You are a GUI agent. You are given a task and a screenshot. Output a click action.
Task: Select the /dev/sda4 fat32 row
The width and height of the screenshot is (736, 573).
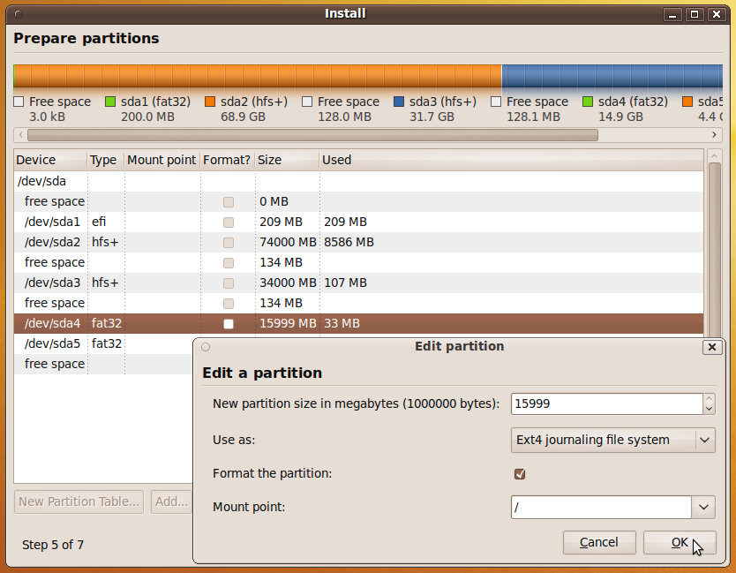click(x=358, y=324)
